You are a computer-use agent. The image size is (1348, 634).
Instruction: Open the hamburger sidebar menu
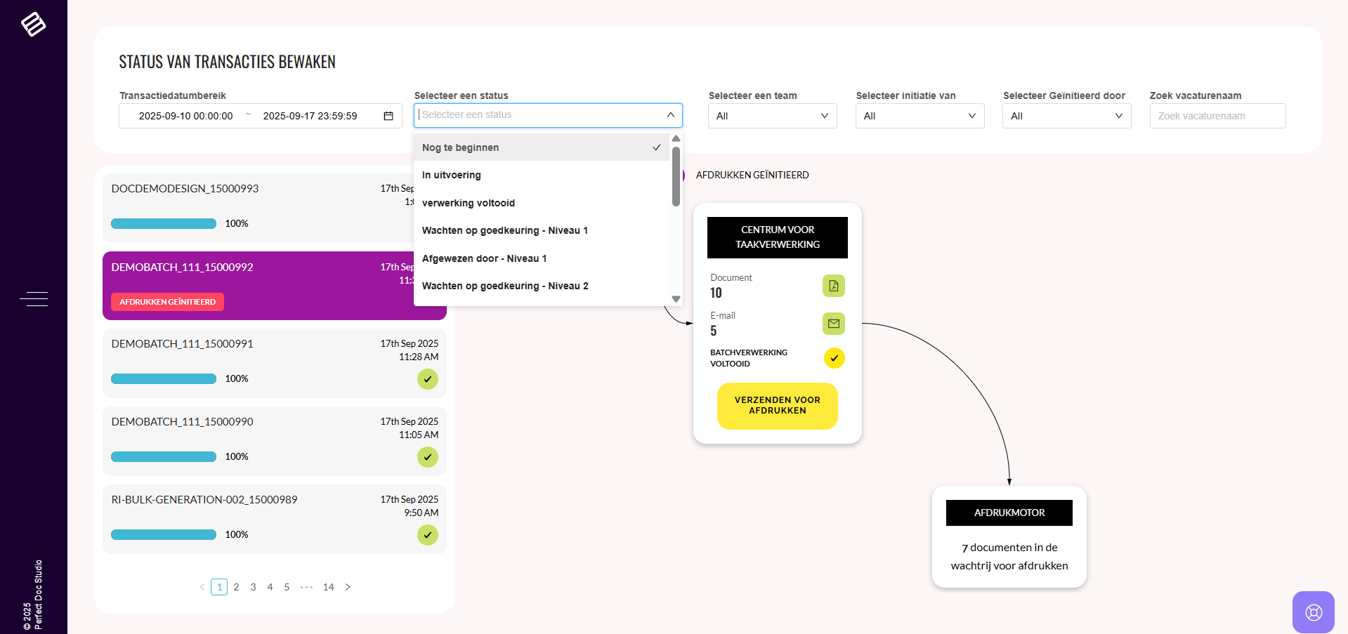point(34,299)
